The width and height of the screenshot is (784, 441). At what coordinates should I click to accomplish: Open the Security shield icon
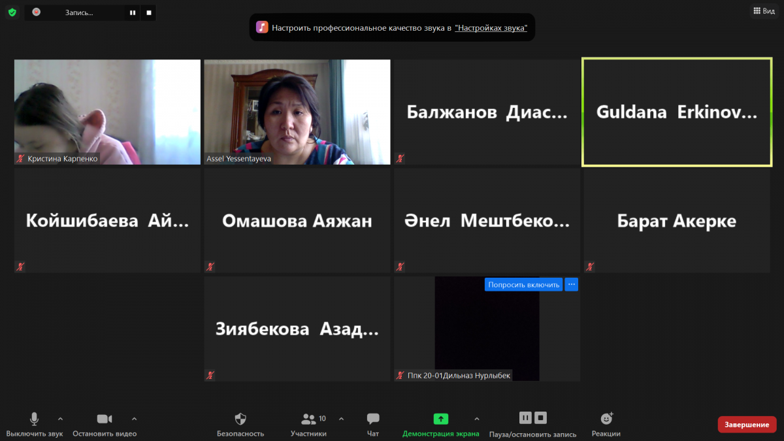tap(240, 419)
